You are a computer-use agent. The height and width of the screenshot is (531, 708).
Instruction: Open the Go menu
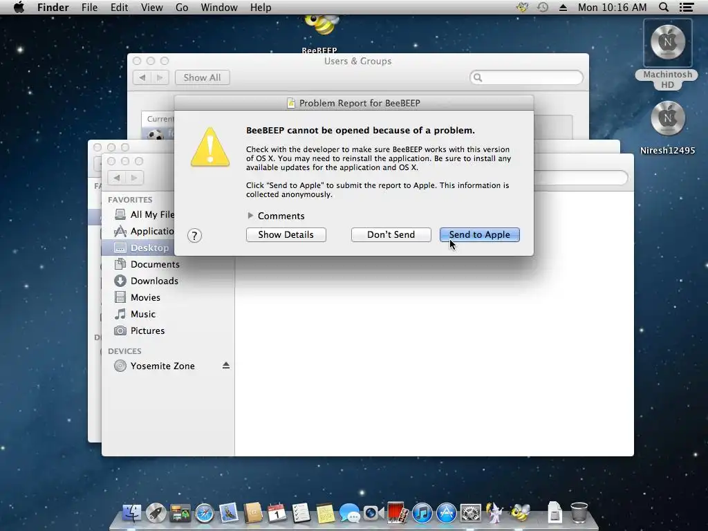[x=182, y=8]
